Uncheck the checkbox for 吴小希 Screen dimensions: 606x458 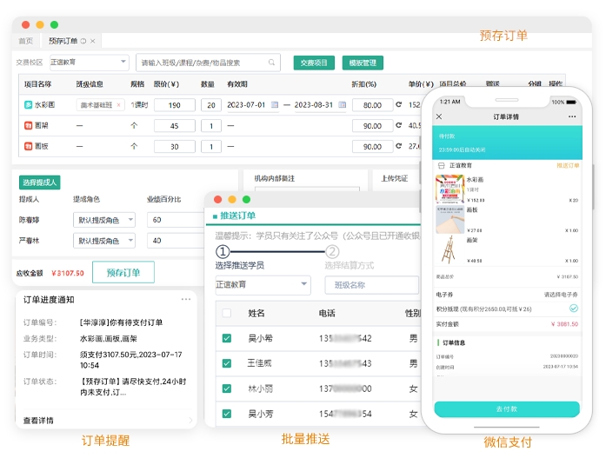227,338
